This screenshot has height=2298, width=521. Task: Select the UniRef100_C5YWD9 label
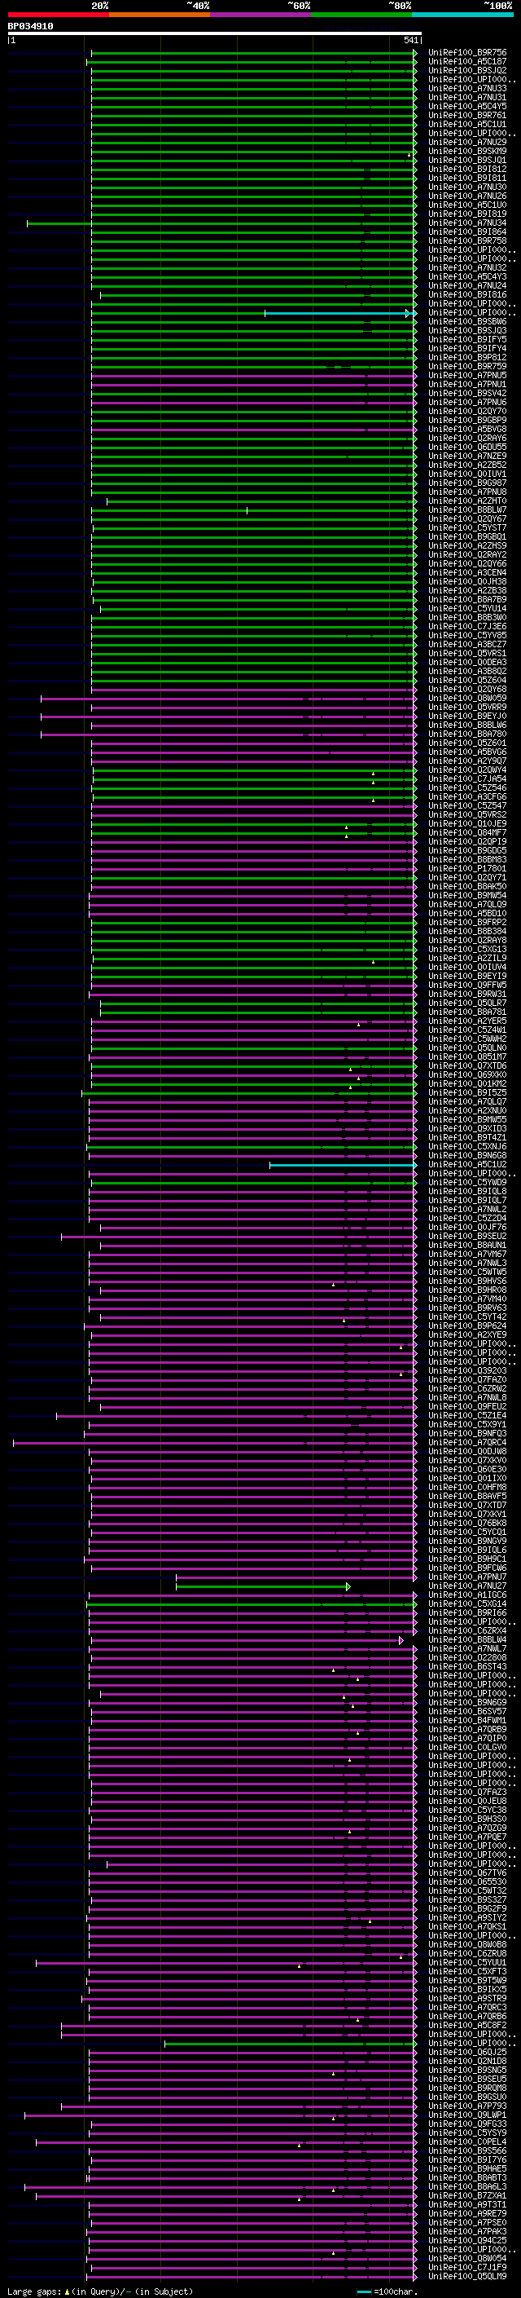point(467,1182)
